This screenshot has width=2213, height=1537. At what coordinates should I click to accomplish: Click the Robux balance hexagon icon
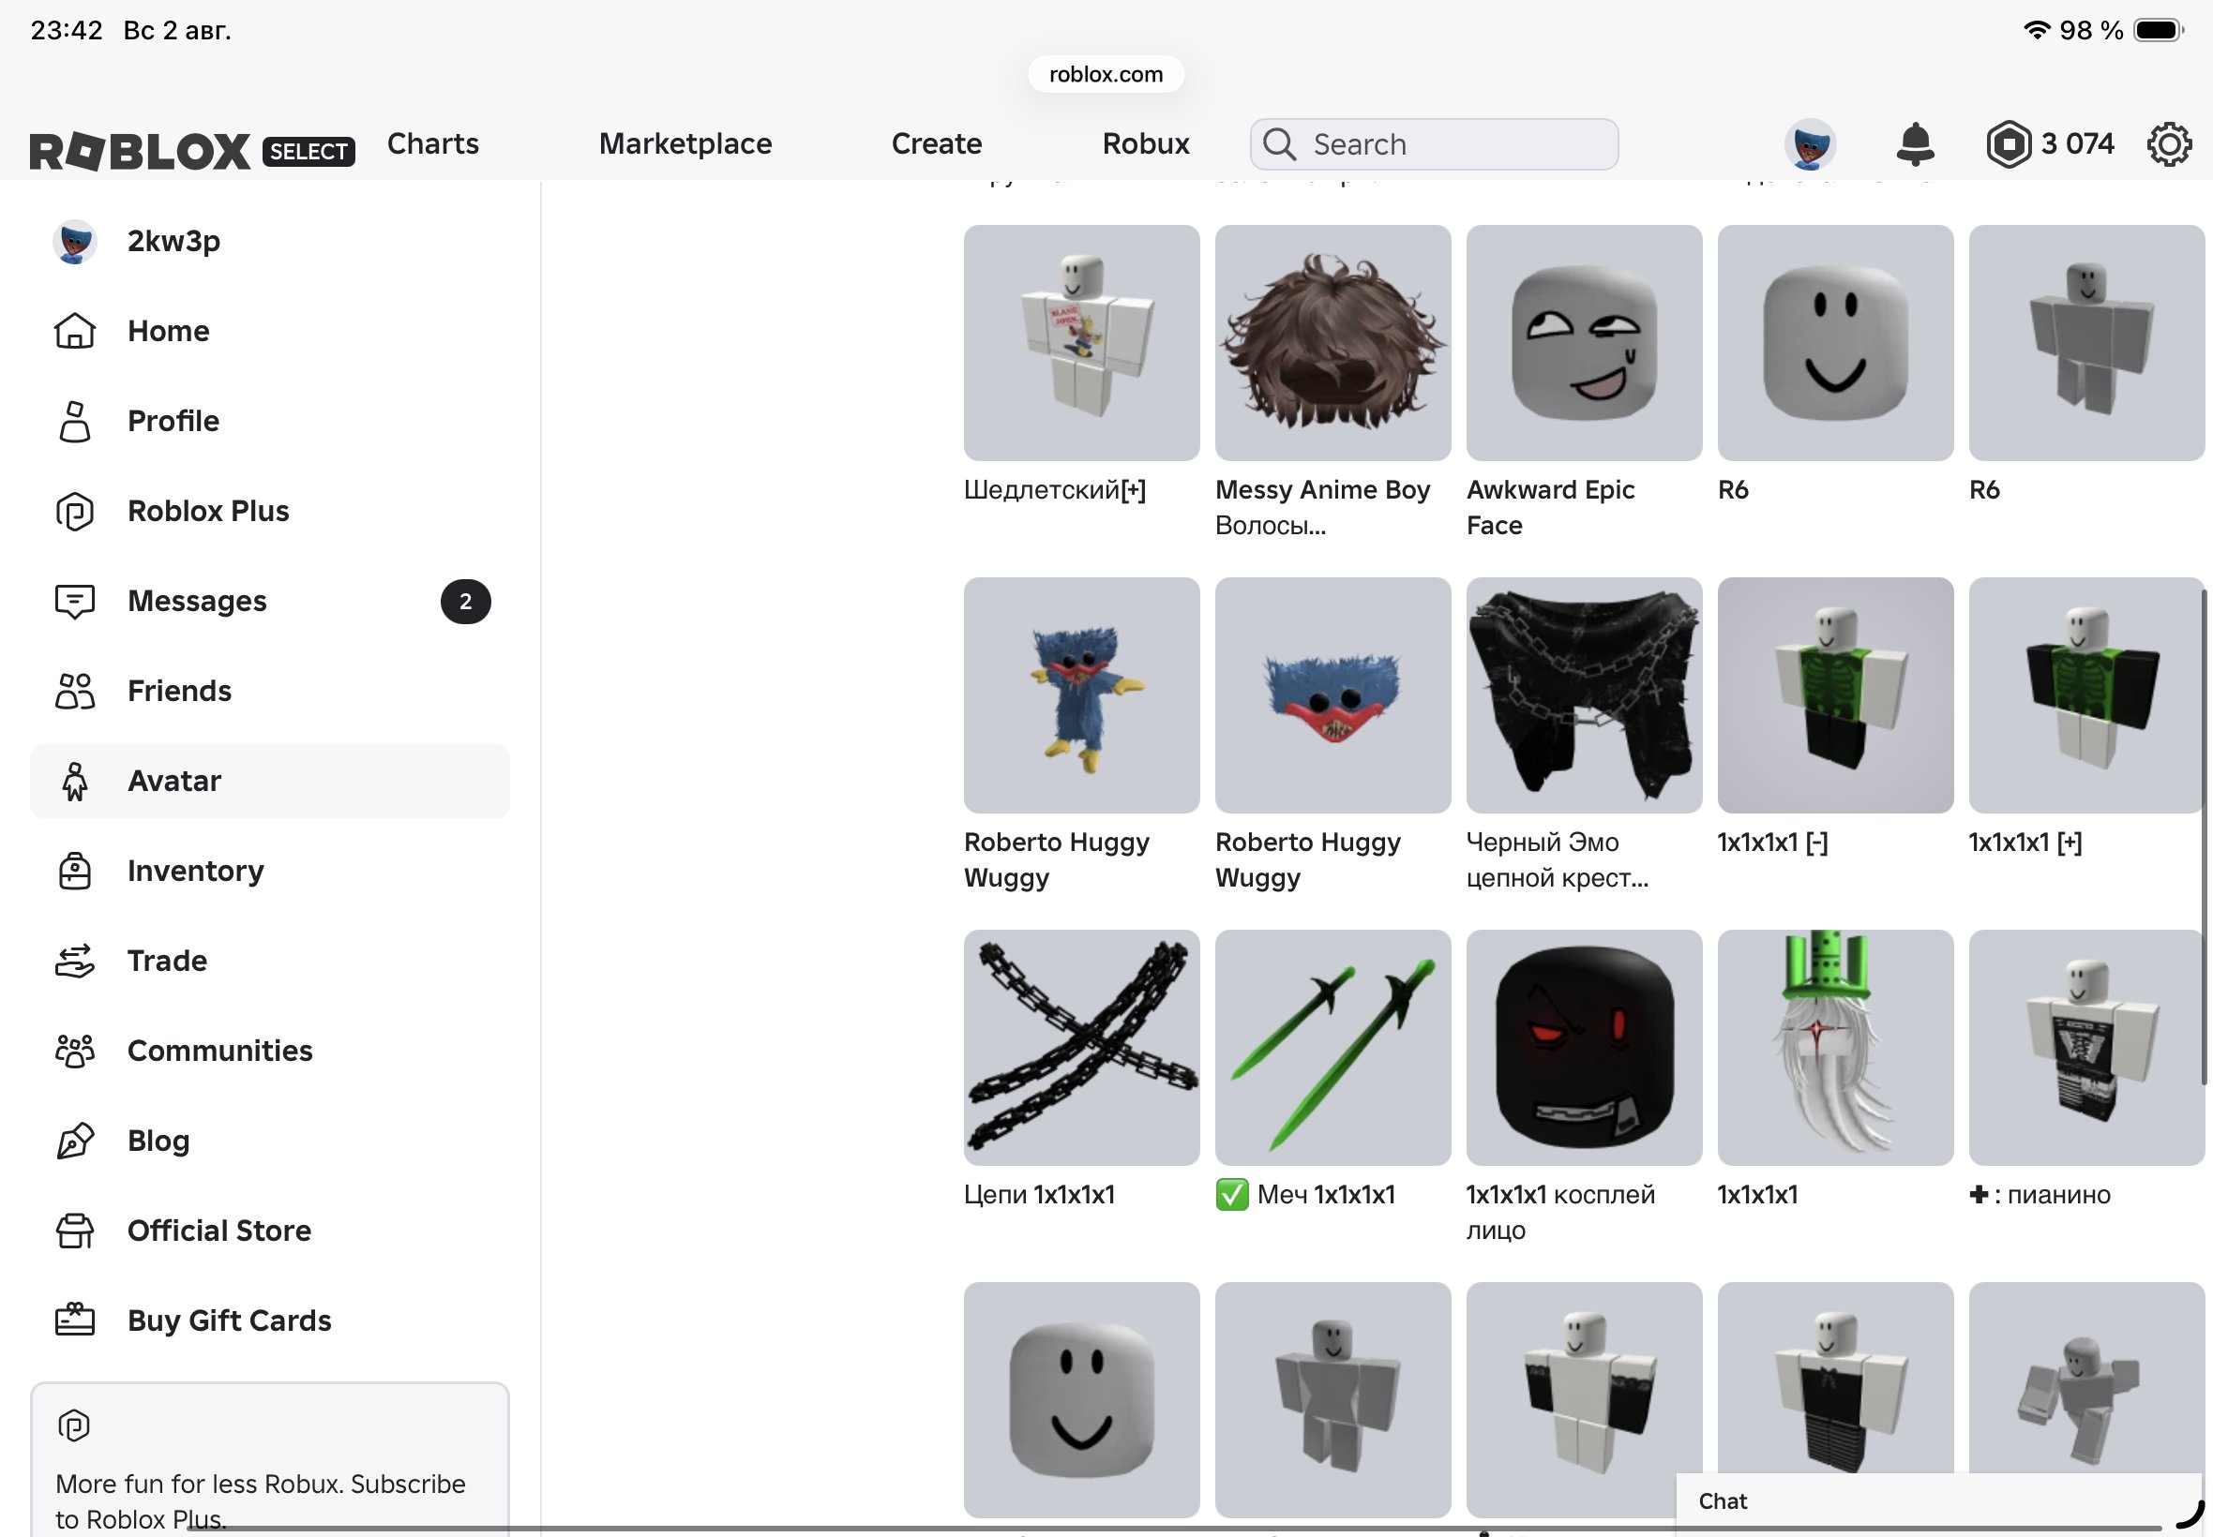tap(2008, 144)
